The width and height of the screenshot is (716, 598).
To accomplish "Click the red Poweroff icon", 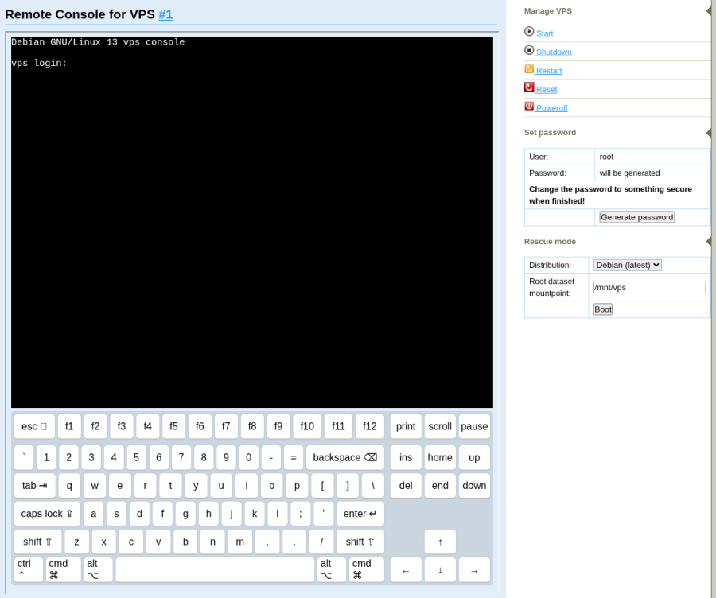I will (529, 107).
